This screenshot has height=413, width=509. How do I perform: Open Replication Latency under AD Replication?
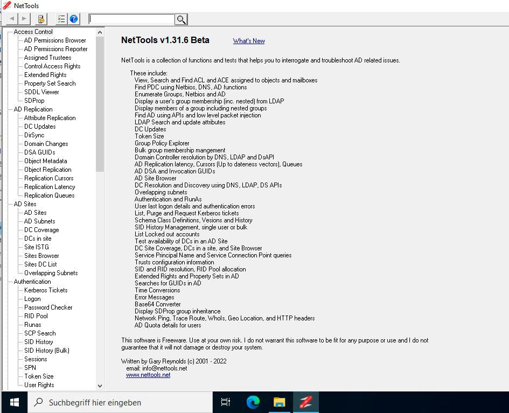coord(49,186)
